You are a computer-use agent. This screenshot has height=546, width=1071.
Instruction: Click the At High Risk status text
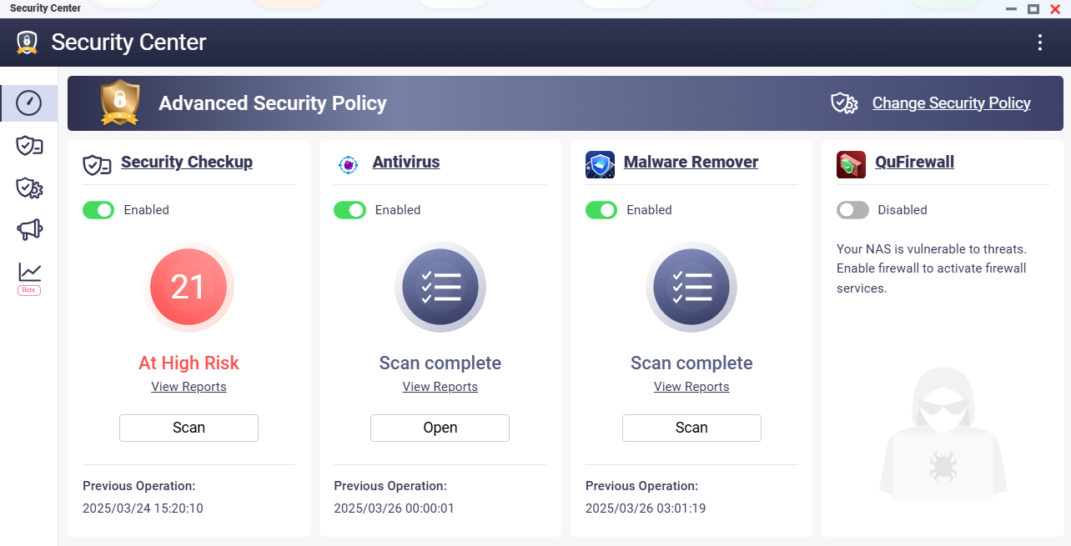coord(189,363)
